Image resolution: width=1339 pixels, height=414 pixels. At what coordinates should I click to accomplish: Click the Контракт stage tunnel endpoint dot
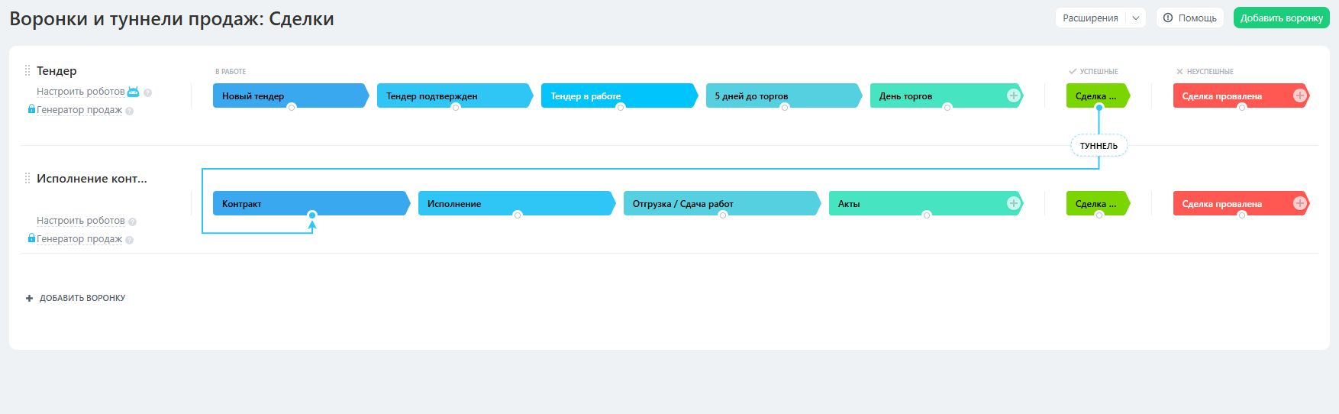coord(312,215)
